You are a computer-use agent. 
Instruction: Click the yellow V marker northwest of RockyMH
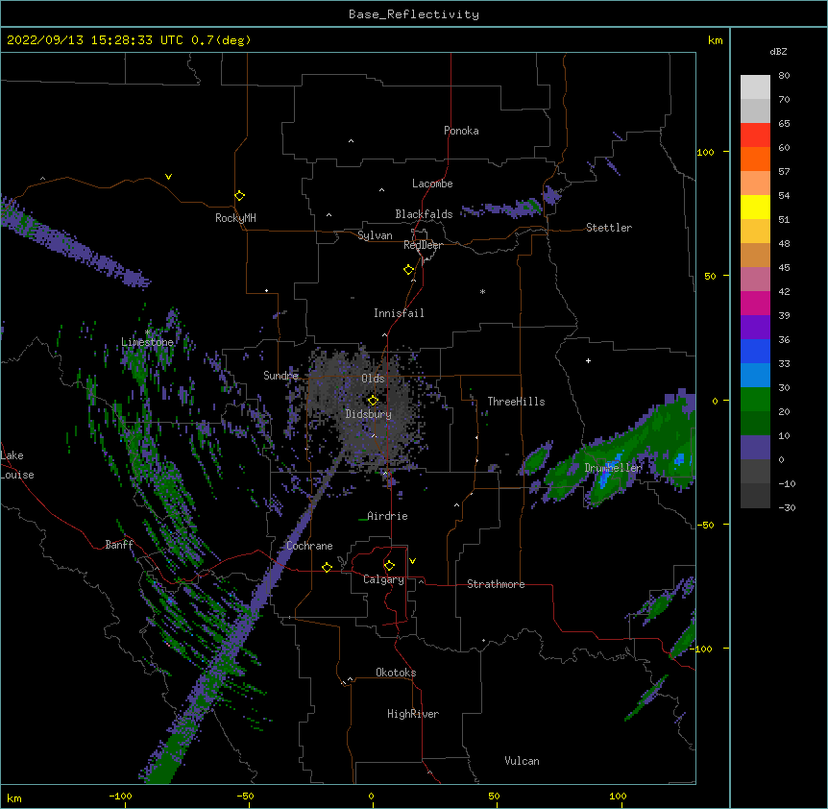(x=168, y=177)
